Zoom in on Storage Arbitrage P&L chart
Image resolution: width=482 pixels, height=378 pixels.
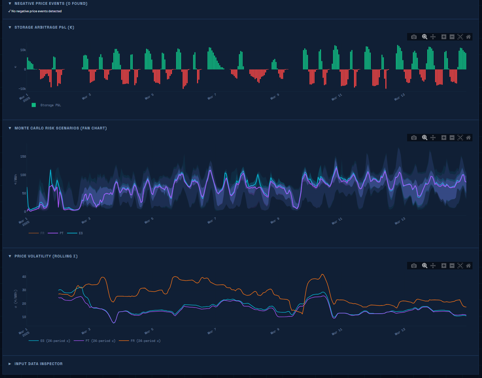tap(444, 37)
